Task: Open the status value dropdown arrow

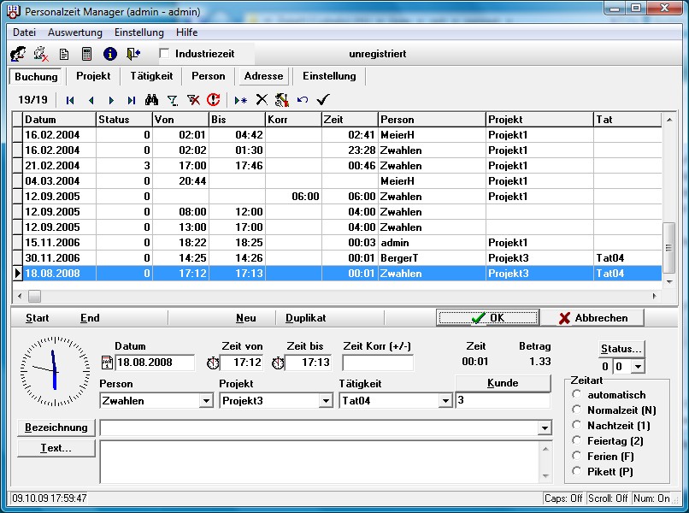Action: click(638, 366)
